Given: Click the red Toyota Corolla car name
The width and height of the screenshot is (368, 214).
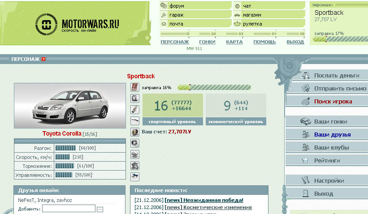Looking at the screenshot, I should (62, 133).
